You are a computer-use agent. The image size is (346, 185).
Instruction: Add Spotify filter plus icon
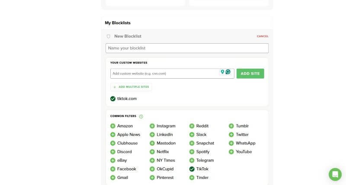point(192,152)
